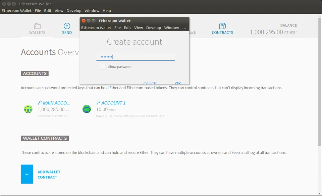
Task: Open the Contracts page icon
Action: point(222,26)
